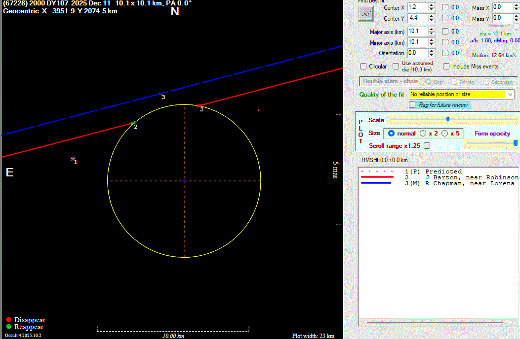Screen dimensions: 520x339
Task: Enable the Circular checkbox
Action: (x=363, y=67)
